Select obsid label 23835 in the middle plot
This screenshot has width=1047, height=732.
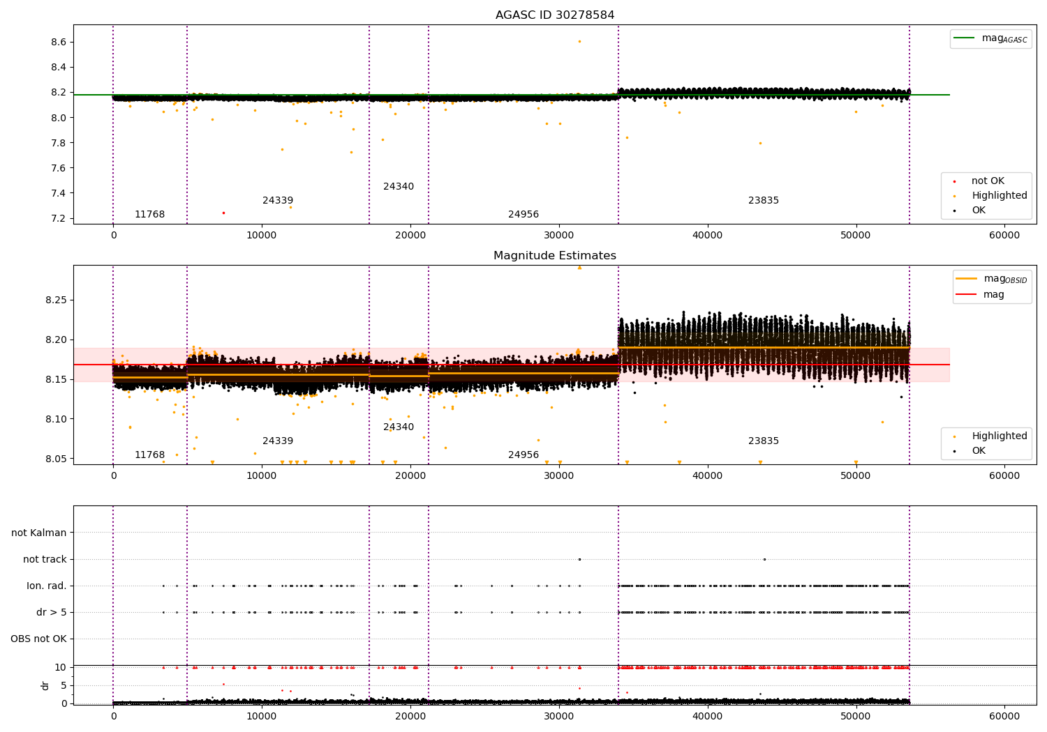[x=764, y=441]
